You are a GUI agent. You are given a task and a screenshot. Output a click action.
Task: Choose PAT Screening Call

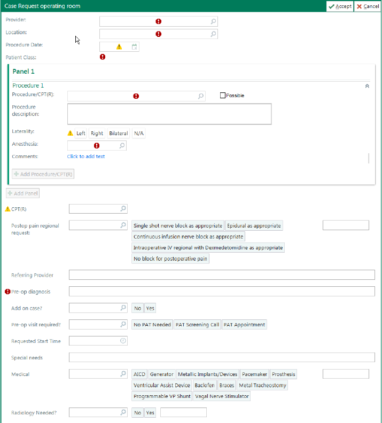click(x=197, y=325)
